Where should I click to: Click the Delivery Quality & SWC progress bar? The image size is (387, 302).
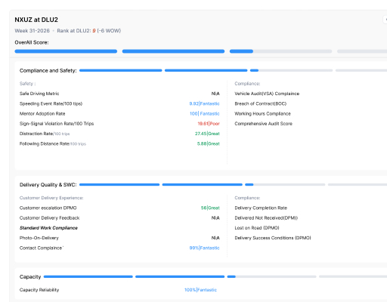pyautogui.click(x=233, y=184)
